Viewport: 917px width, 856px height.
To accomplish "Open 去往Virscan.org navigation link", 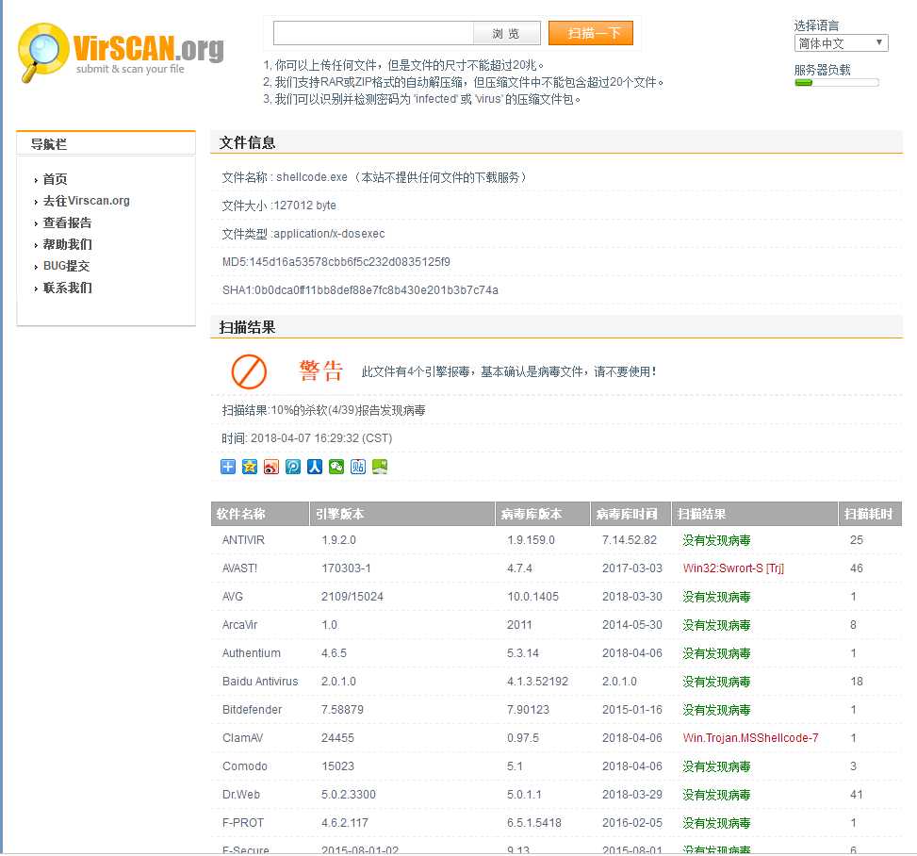I will (x=86, y=201).
